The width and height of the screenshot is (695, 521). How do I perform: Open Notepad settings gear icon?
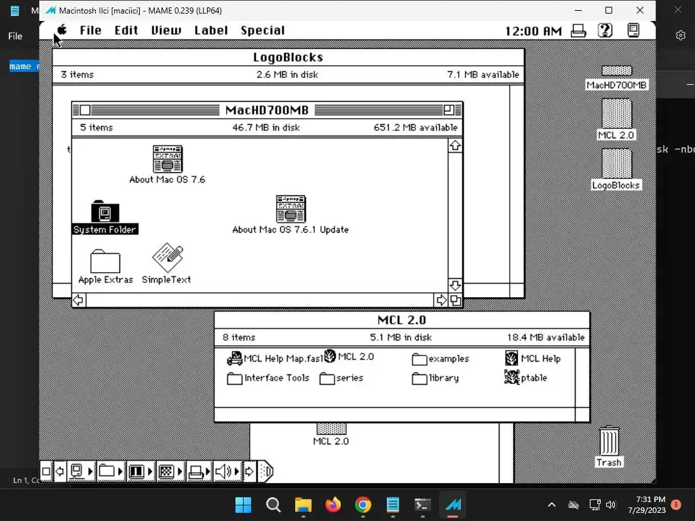point(681,35)
